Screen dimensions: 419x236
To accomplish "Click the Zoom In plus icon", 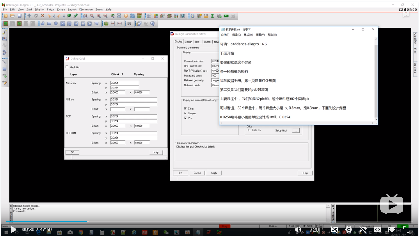I will click(x=99, y=16).
